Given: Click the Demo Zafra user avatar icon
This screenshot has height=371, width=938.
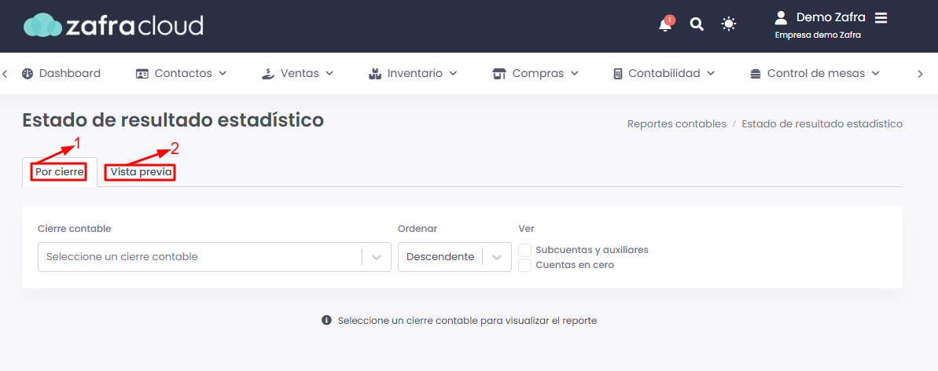Looking at the screenshot, I should click(781, 17).
